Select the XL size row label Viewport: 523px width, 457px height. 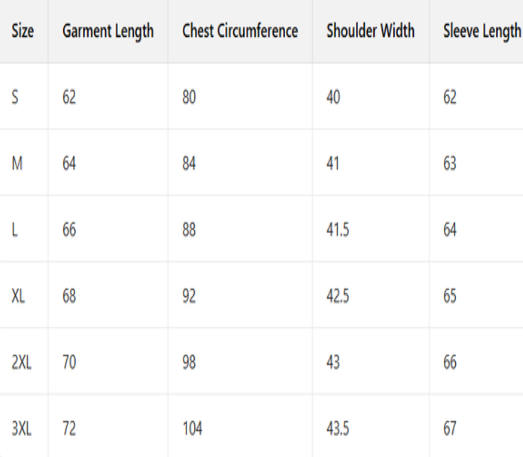[x=18, y=297]
